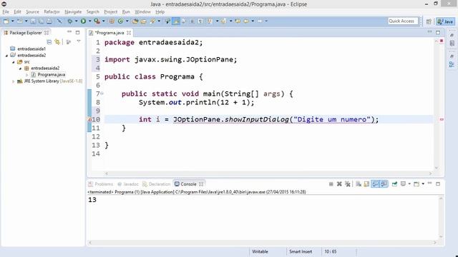Open the Edit menu

click(17, 11)
